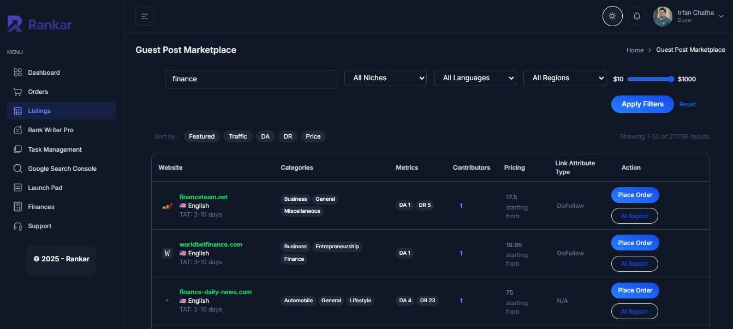Open the All Niches dropdown

385,77
